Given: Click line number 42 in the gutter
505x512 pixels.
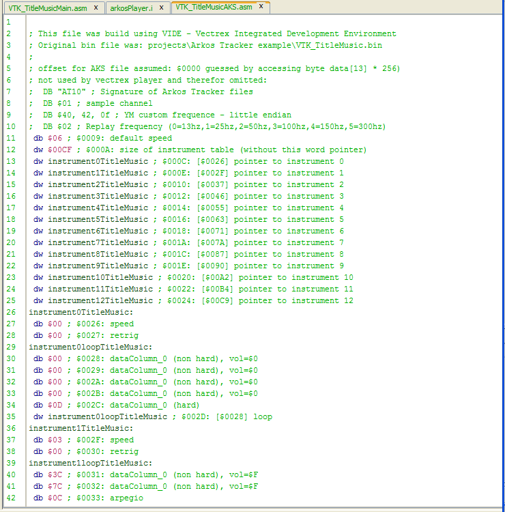Looking at the screenshot, I should (x=8, y=498).
